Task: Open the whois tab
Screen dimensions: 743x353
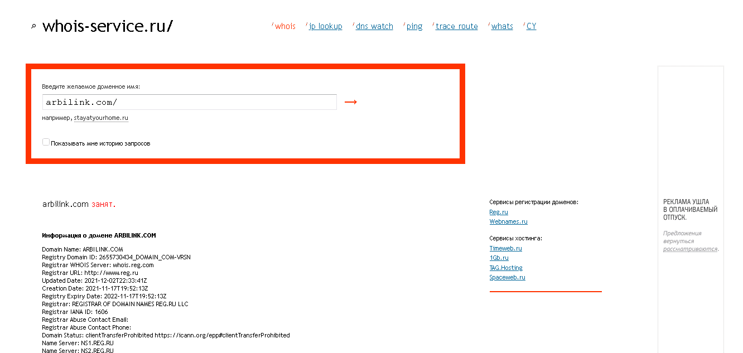Action: (285, 26)
